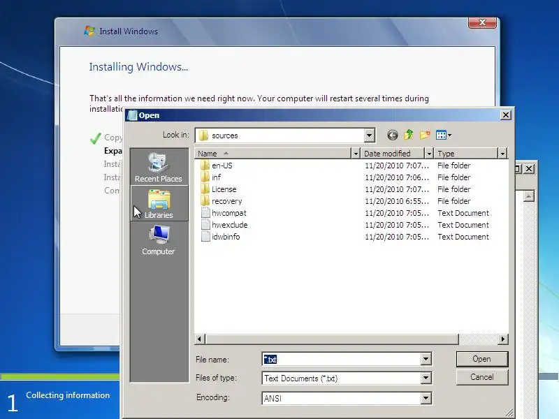Screen dimensions: 559x419
Task: Click the en-US date modified cell
Action: (x=397, y=166)
